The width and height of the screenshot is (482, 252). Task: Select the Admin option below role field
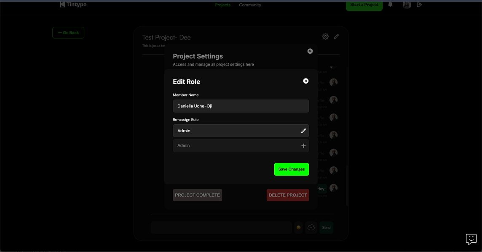[241, 146]
